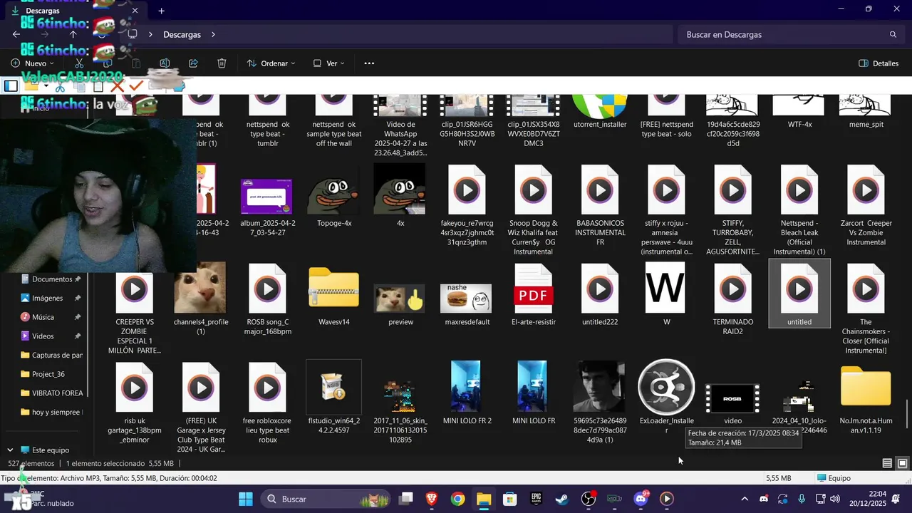Open OBS Studio from taskbar
912x513 pixels.
(x=589, y=499)
